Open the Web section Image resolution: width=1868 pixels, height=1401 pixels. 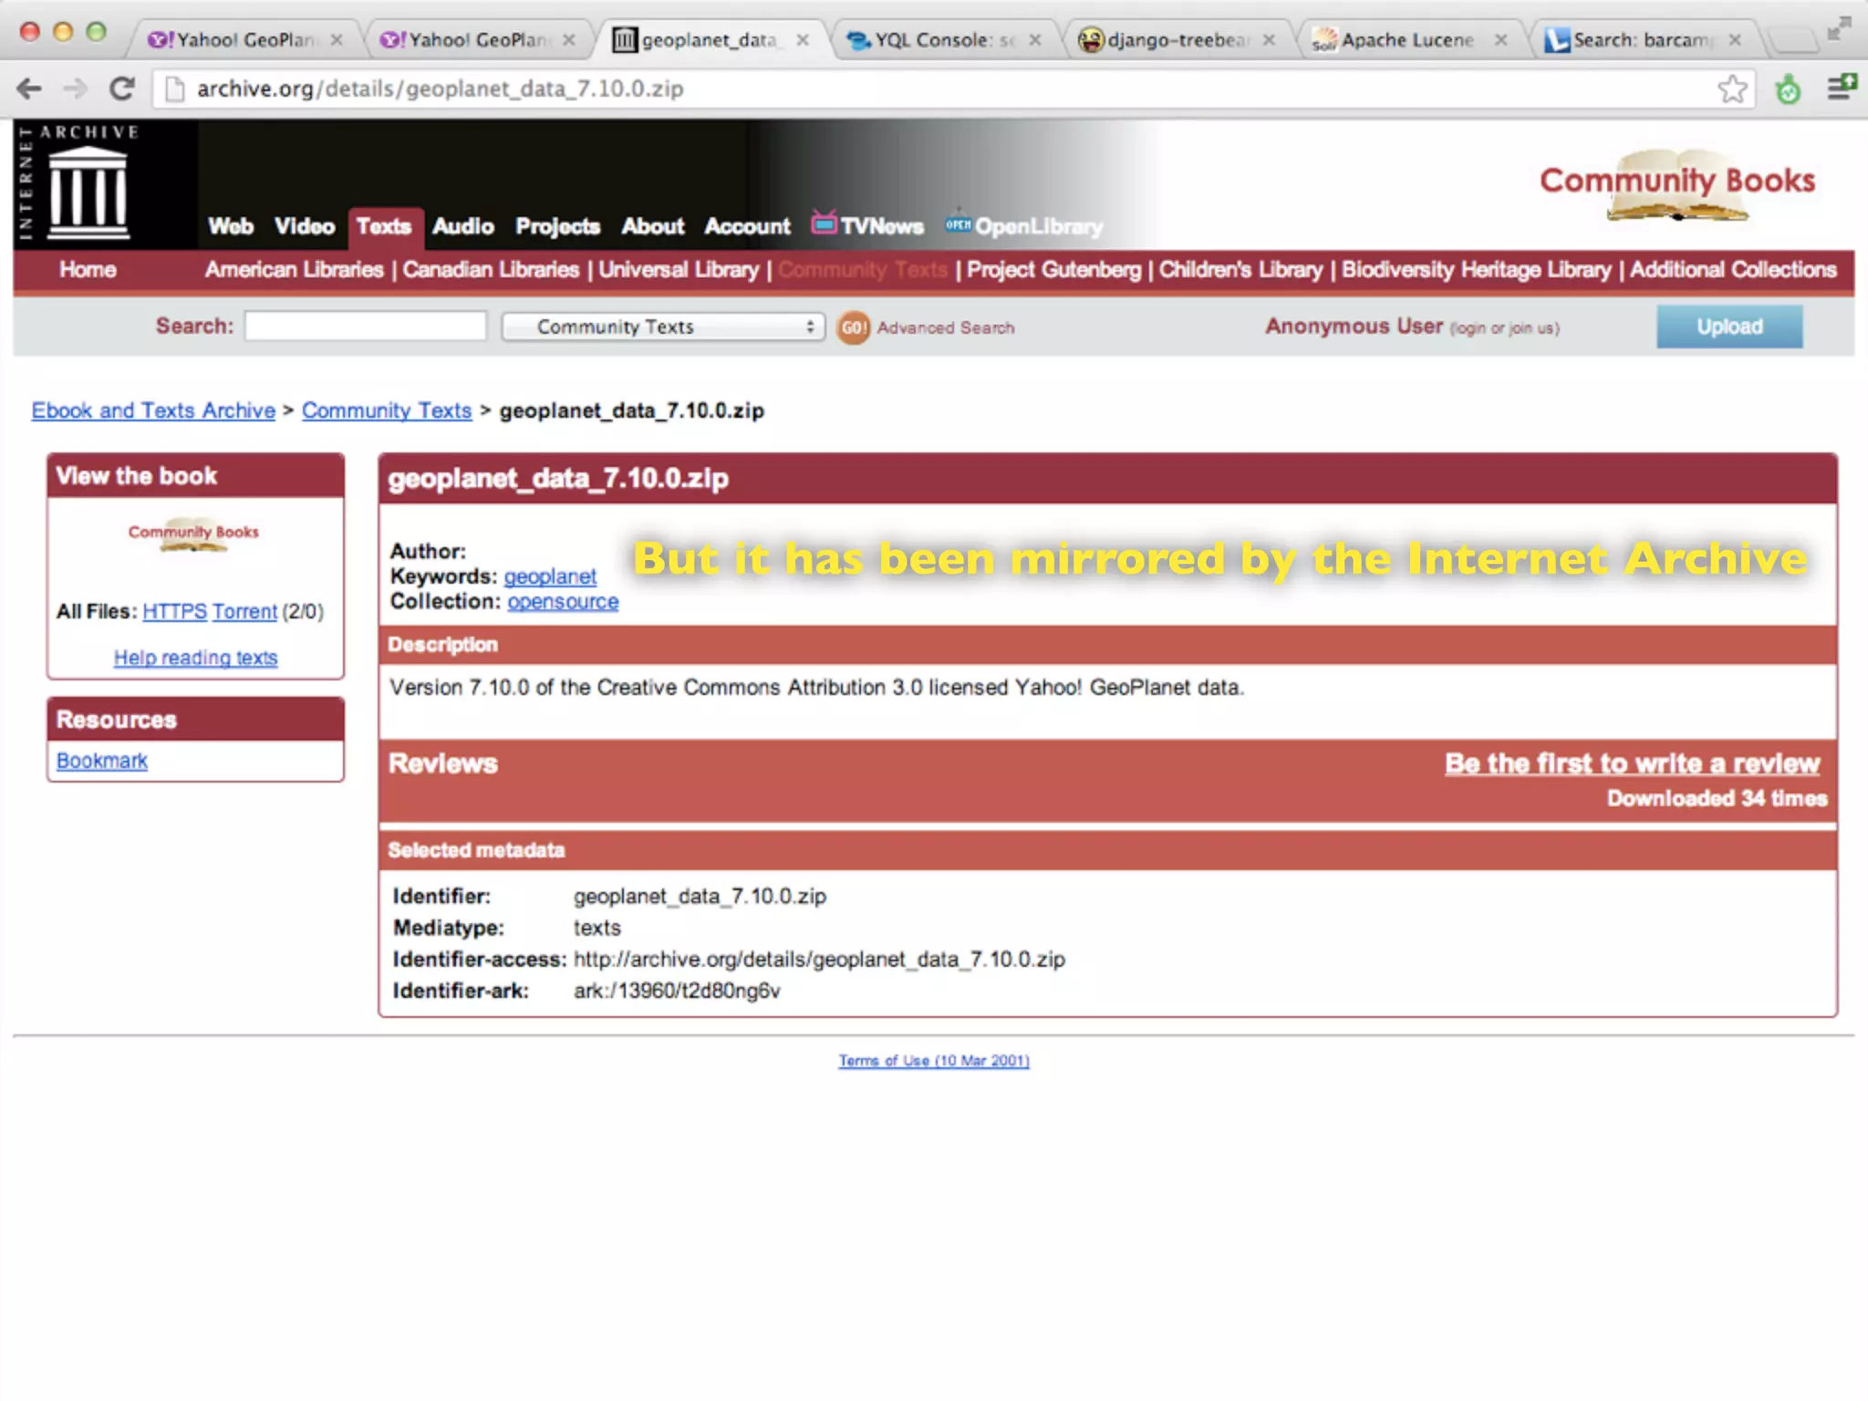pyautogui.click(x=231, y=226)
